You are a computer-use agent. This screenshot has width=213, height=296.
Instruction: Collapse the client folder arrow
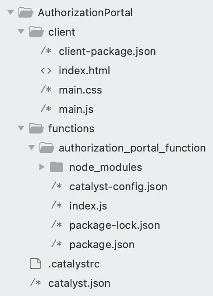21,32
